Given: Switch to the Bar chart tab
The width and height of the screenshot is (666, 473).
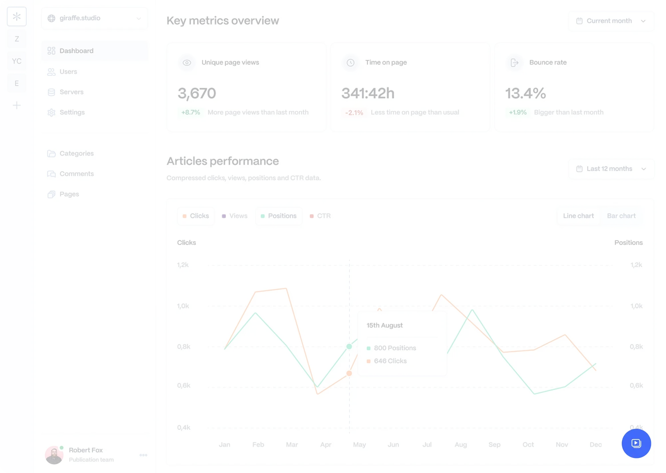Looking at the screenshot, I should click(621, 216).
